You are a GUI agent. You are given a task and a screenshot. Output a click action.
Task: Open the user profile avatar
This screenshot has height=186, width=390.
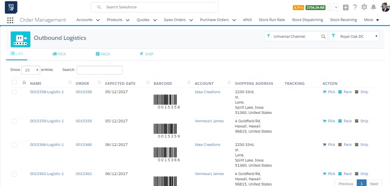(386, 7)
